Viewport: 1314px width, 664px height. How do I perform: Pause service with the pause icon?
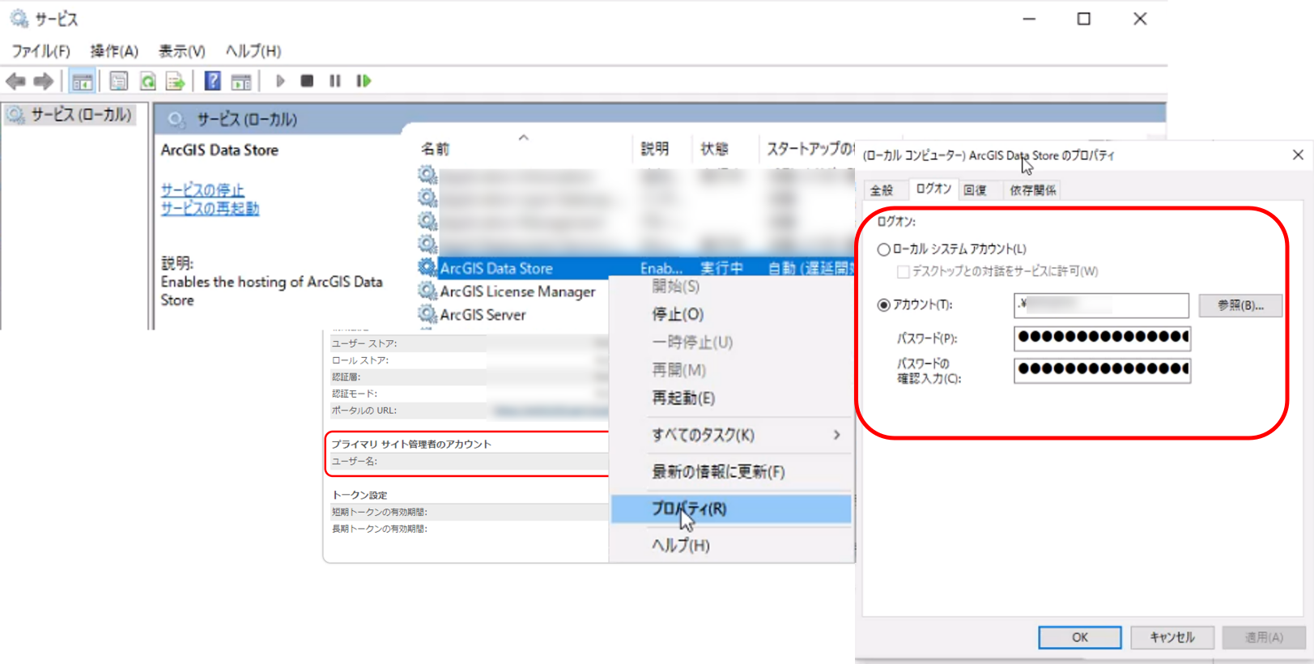click(335, 81)
